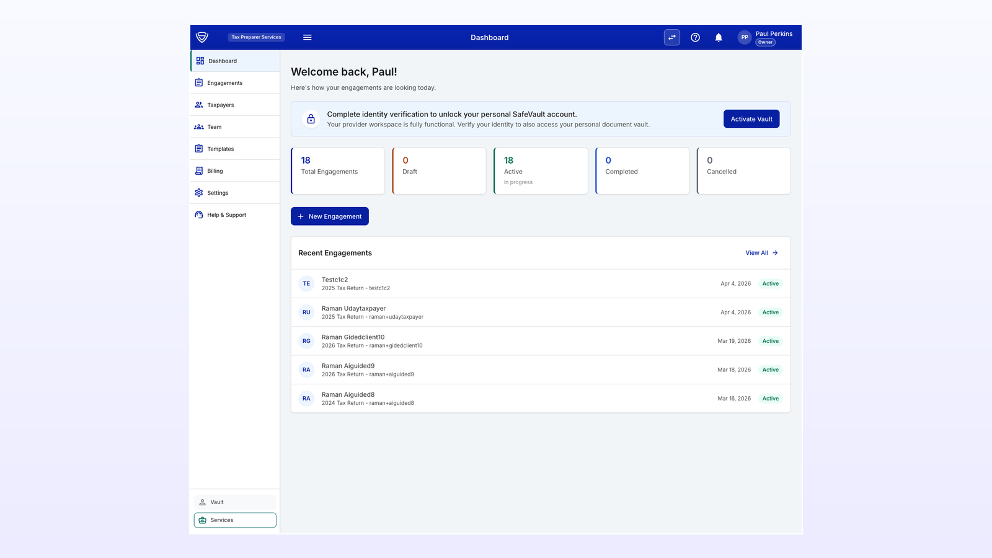Create a New Engagement
992x558 pixels.
[330, 216]
